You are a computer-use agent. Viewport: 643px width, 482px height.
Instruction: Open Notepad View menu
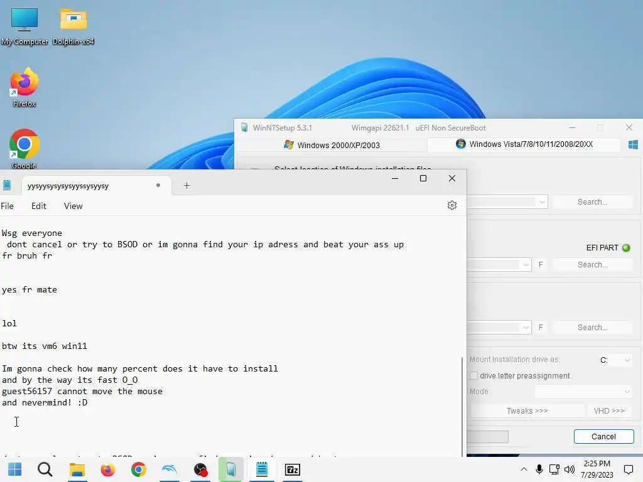point(73,206)
